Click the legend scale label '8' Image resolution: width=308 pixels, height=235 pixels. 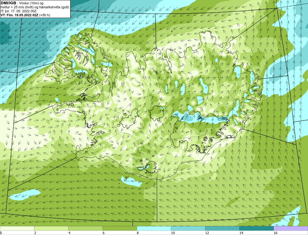pos(138,233)
